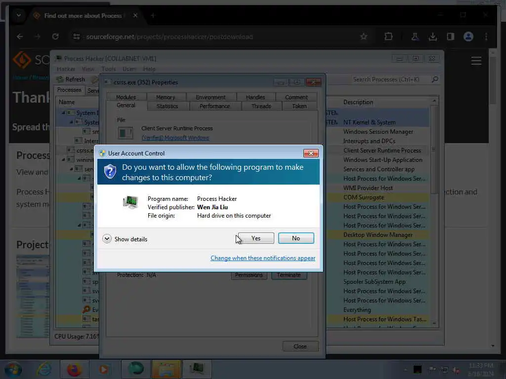This screenshot has height=379, width=506.
Task: Select 'NT Kernel & System' row
Action: (x=369, y=122)
